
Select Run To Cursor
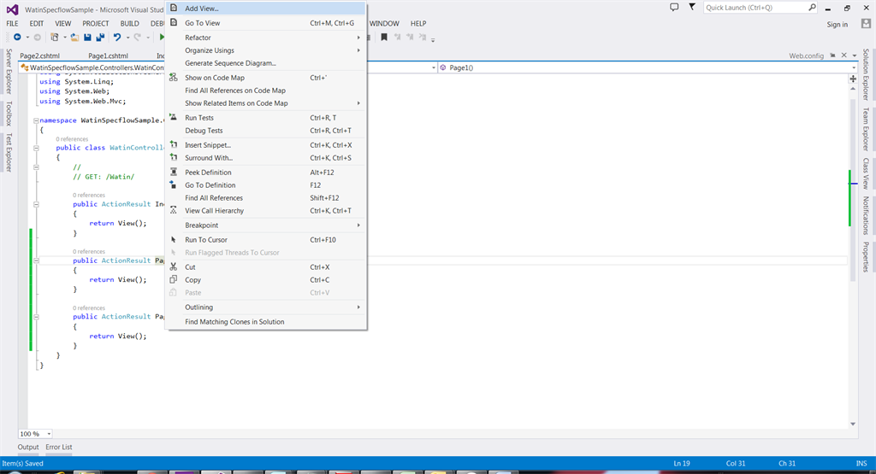pyautogui.click(x=266, y=240)
